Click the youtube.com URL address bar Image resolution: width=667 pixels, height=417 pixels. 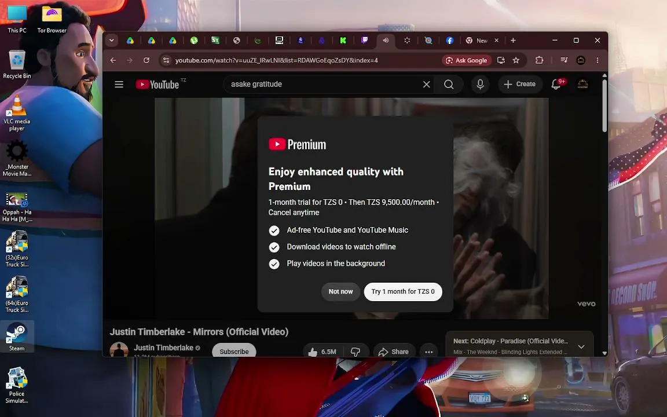click(x=277, y=60)
